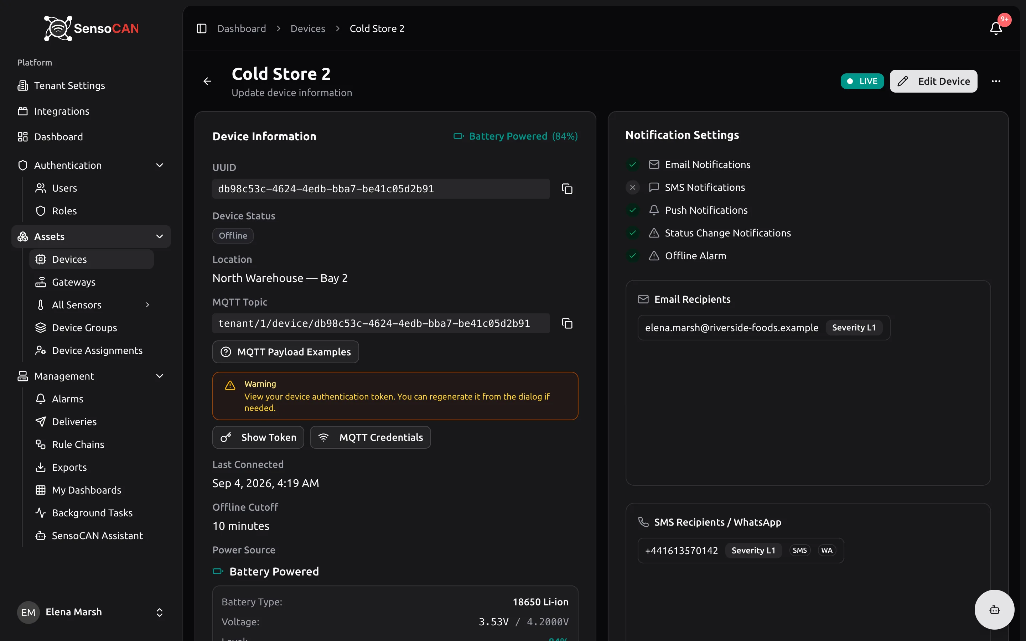1026x641 pixels.
Task: Click the +441613570142 SMS recipient number
Action: pos(681,551)
